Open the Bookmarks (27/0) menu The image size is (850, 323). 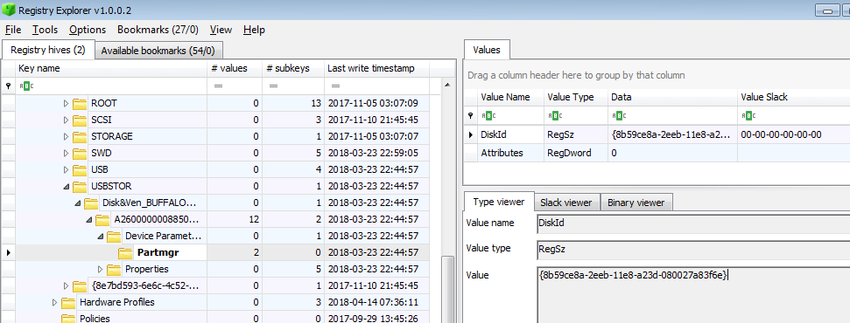pyautogui.click(x=158, y=30)
